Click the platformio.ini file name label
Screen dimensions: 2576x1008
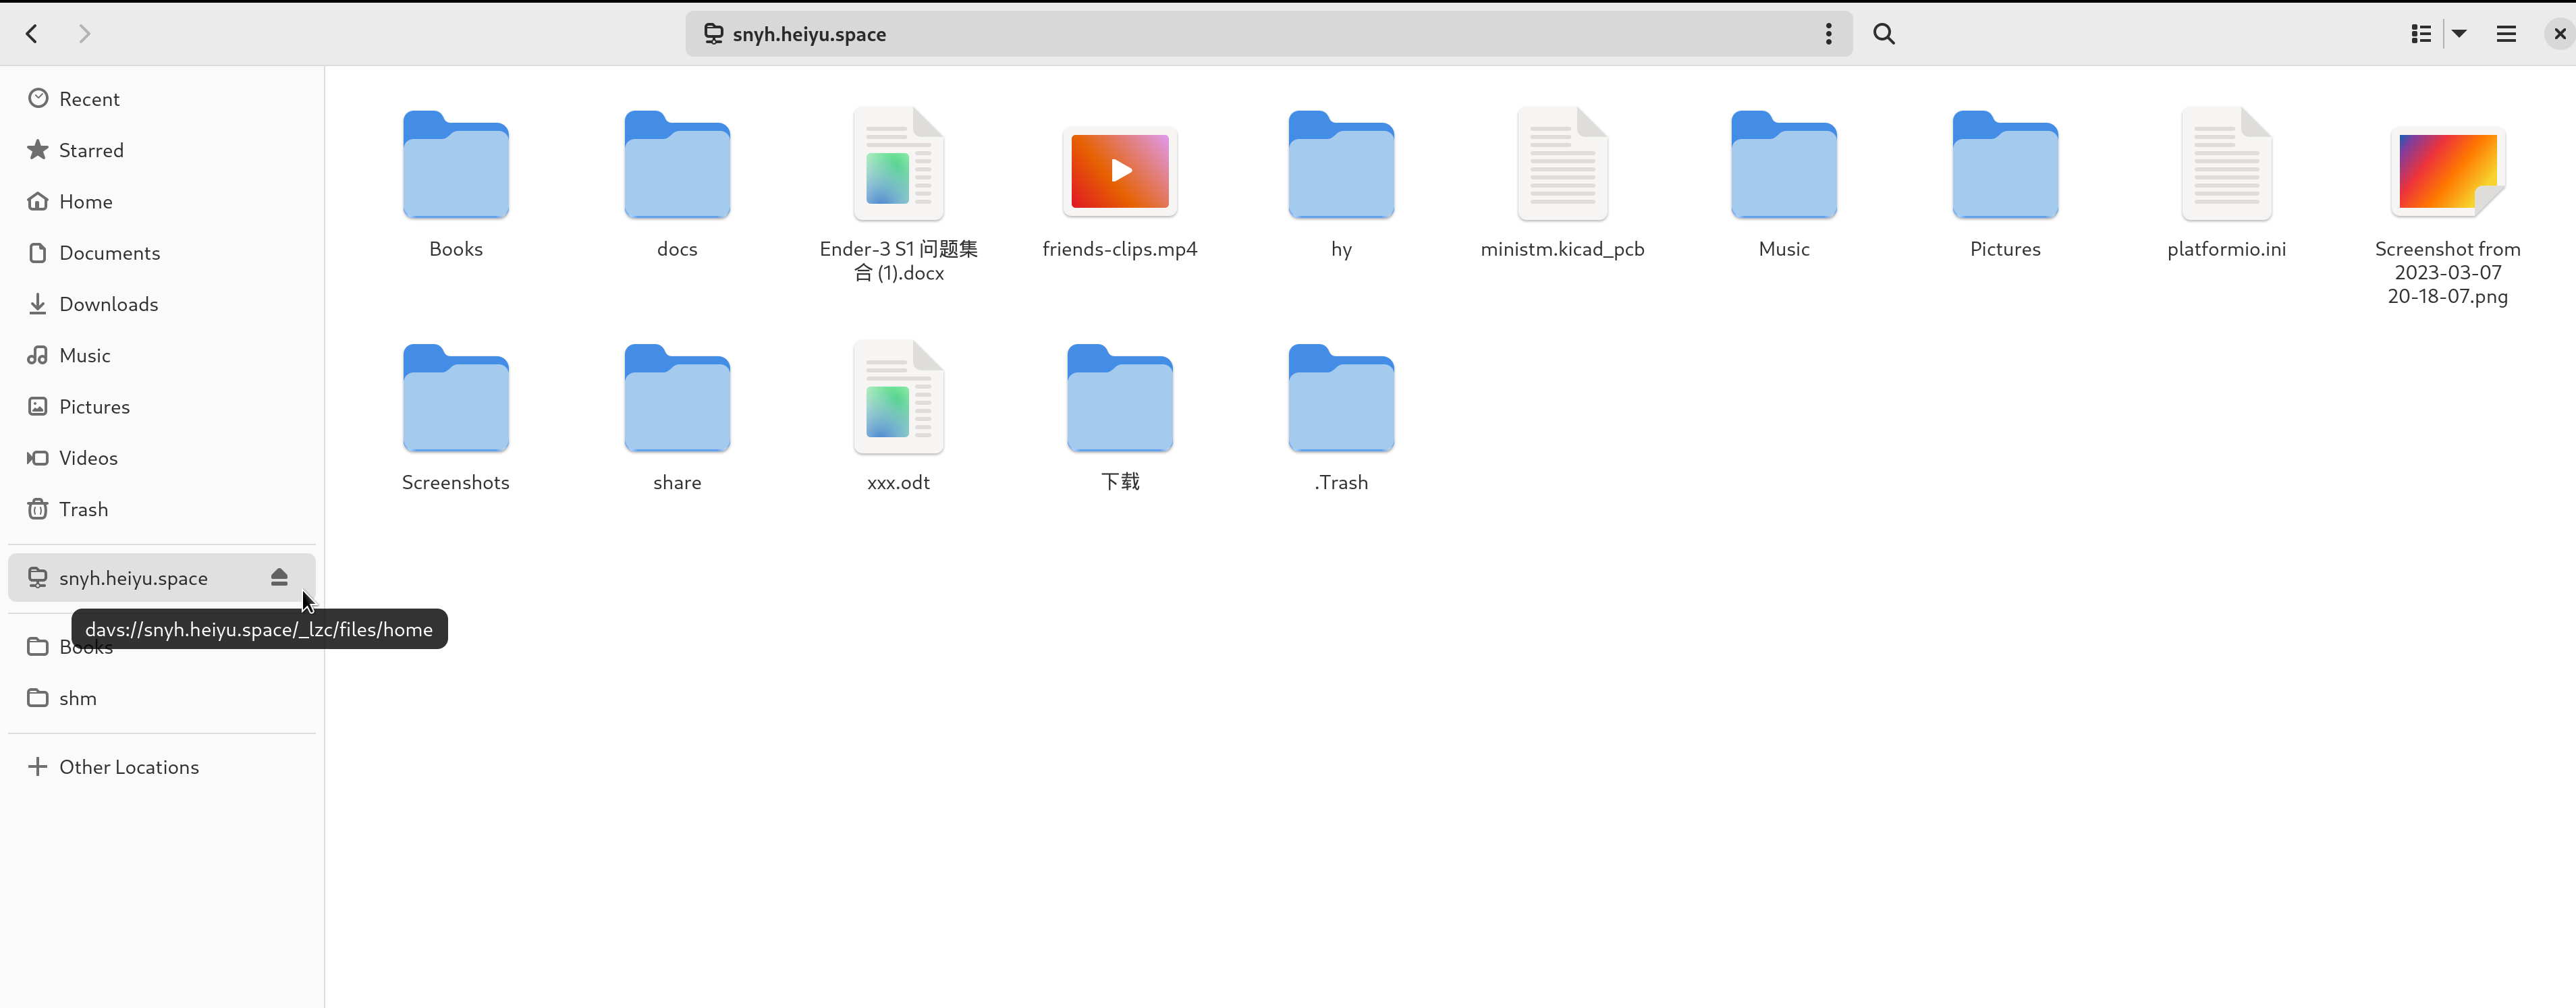pos(2226,249)
